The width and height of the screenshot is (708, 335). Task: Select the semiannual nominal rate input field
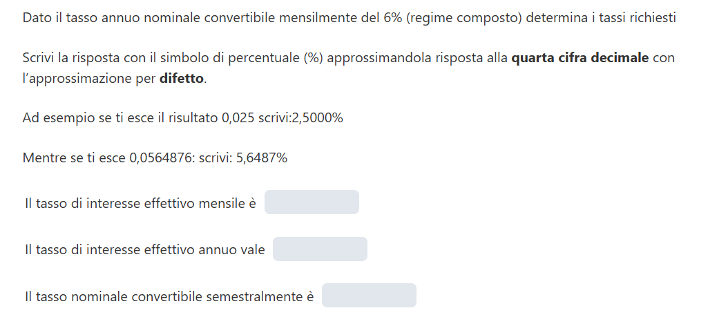point(369,296)
